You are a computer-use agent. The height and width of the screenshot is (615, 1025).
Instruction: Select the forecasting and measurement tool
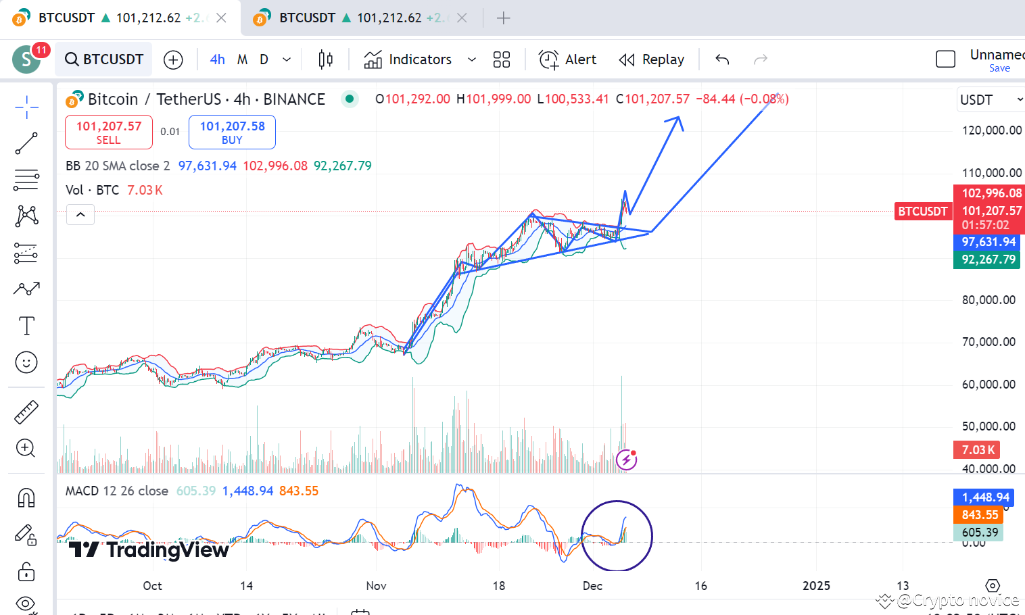(x=26, y=253)
